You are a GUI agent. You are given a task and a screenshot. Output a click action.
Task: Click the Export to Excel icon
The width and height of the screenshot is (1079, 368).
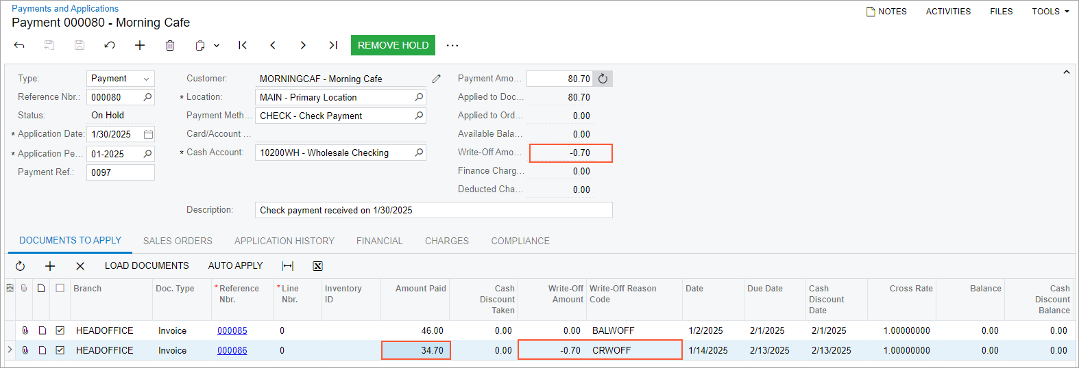pos(317,266)
